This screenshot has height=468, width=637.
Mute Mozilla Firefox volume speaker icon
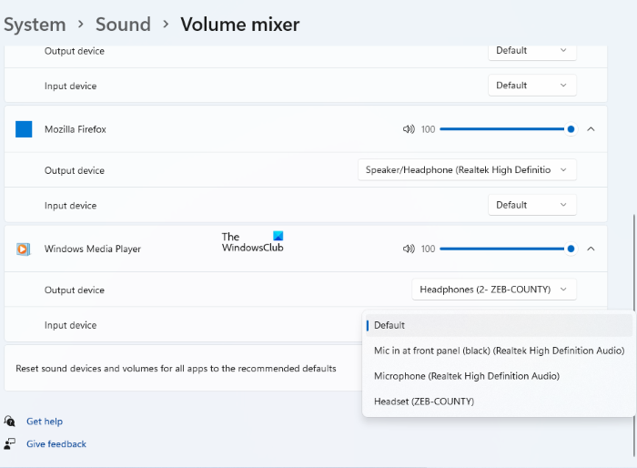[409, 129]
